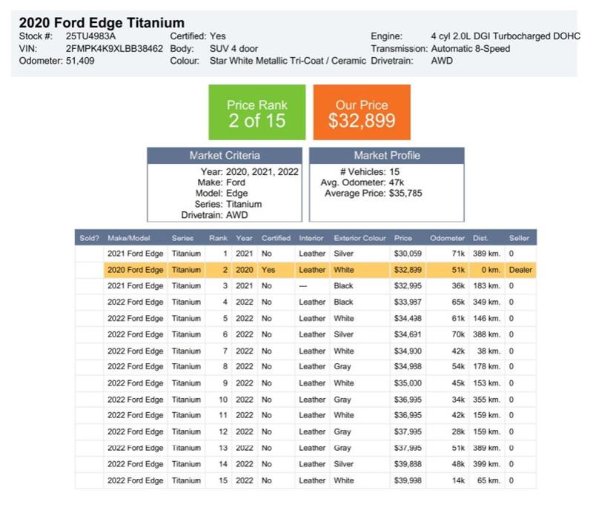Sort by the Year column header

point(242,239)
